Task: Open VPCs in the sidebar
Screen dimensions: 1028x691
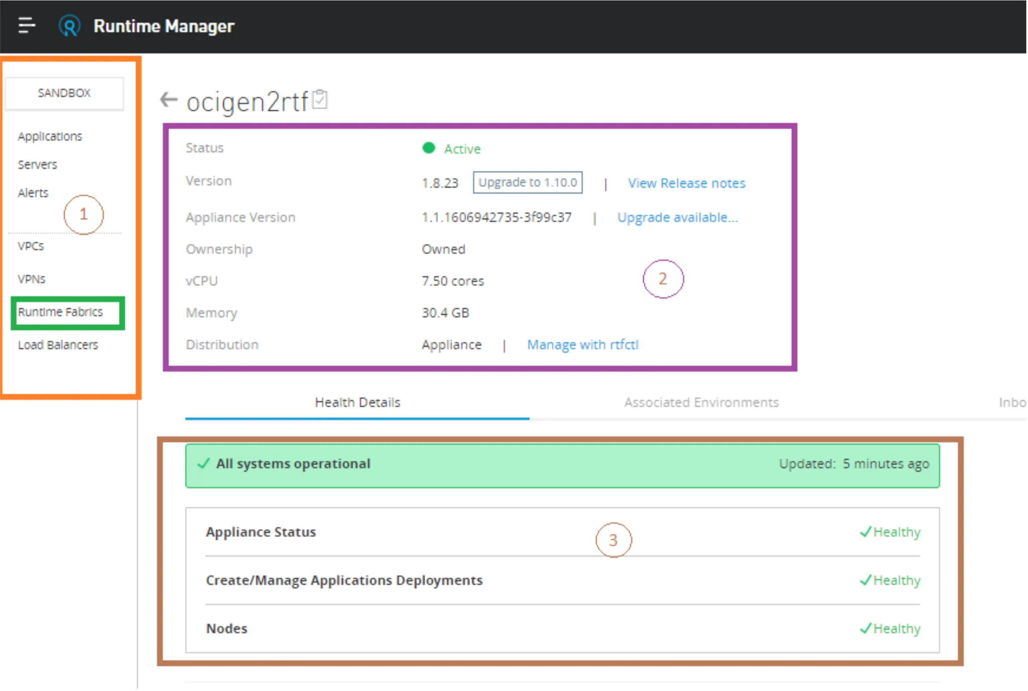Action: pyautogui.click(x=31, y=246)
